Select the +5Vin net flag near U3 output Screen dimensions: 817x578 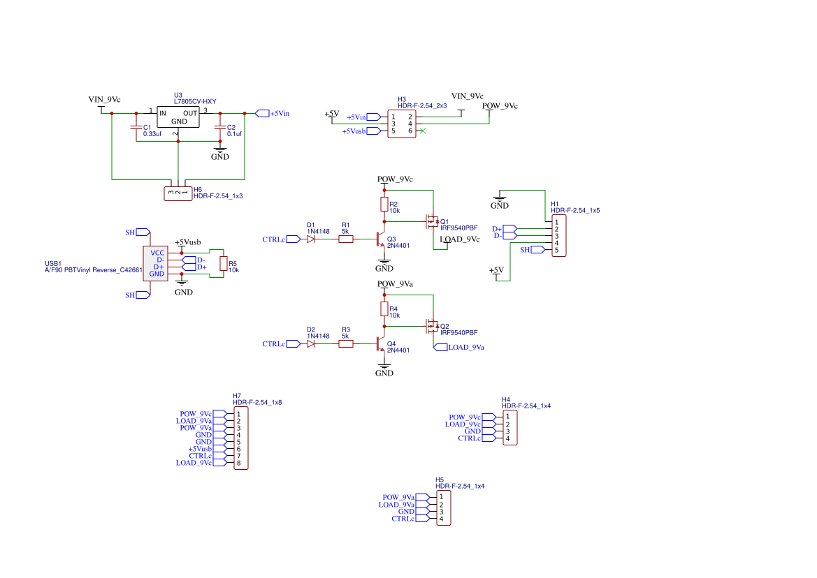click(261, 113)
